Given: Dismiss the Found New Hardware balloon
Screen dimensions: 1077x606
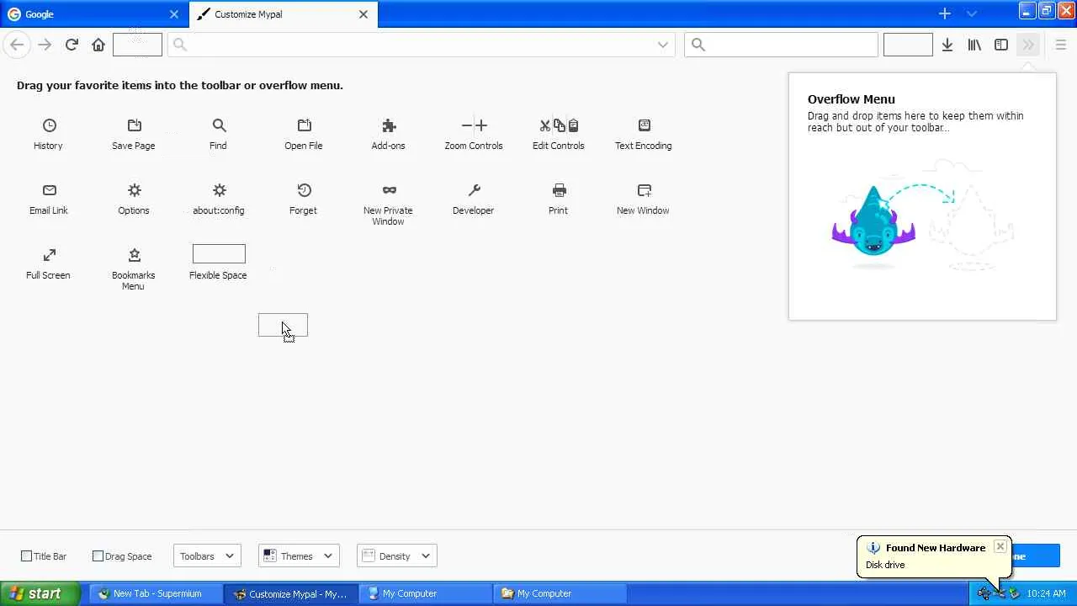Looking at the screenshot, I should [1000, 546].
